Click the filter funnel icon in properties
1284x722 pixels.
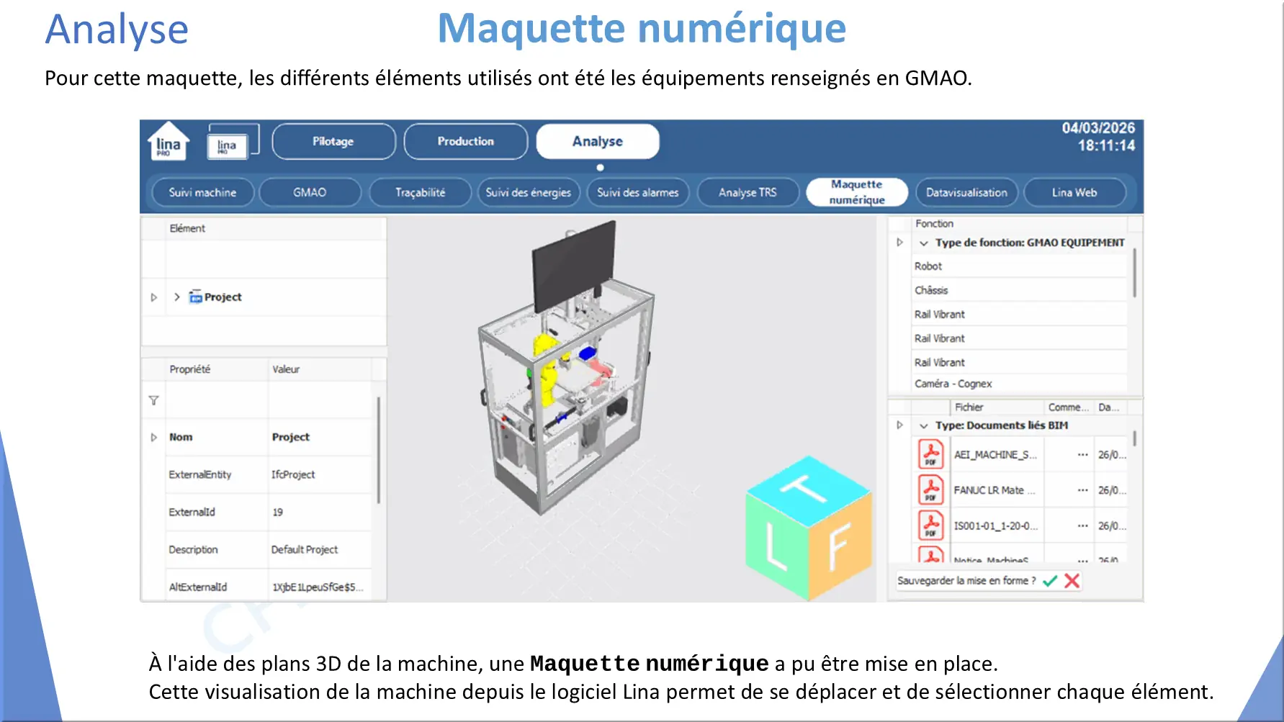tap(153, 400)
